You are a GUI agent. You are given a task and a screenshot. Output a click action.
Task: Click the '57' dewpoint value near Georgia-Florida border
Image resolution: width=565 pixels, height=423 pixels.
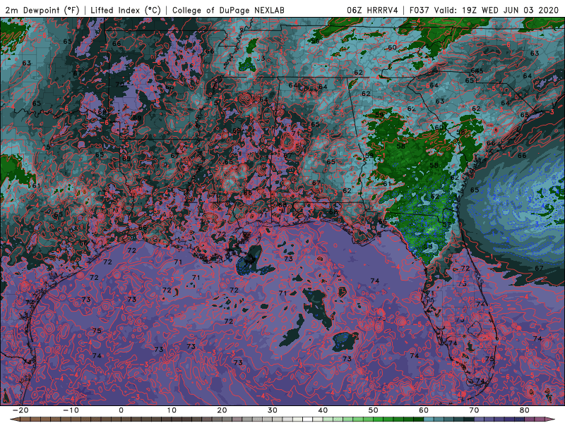446,224
